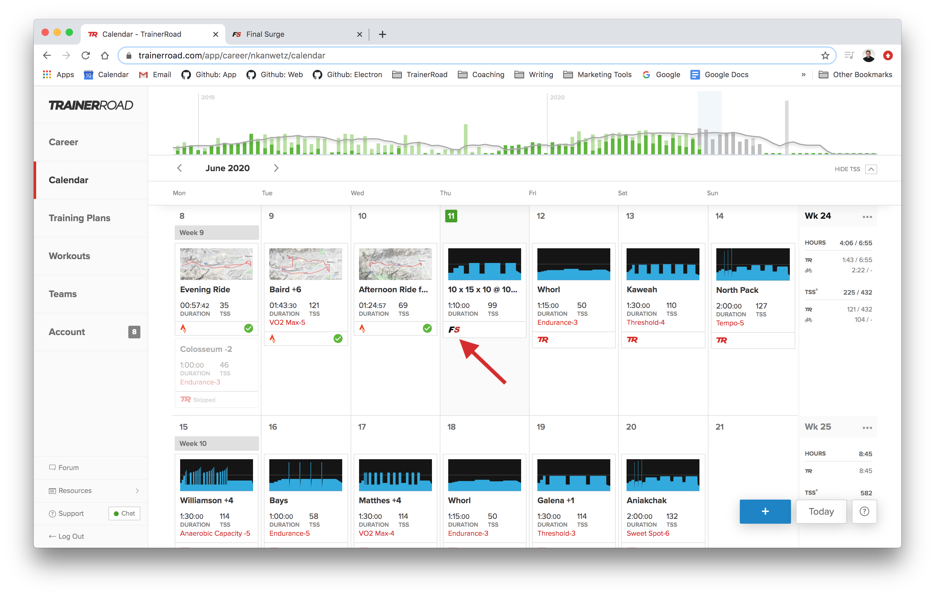
Task: Show more bookmarks with the overflow chevron
Action: coord(803,75)
